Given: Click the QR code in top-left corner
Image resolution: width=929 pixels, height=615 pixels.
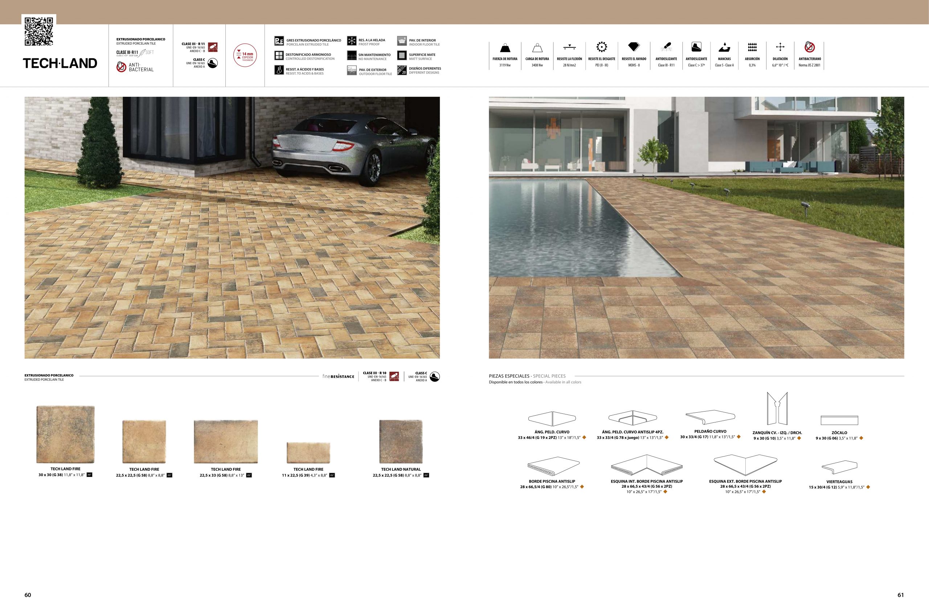Looking at the screenshot, I should 39,32.
